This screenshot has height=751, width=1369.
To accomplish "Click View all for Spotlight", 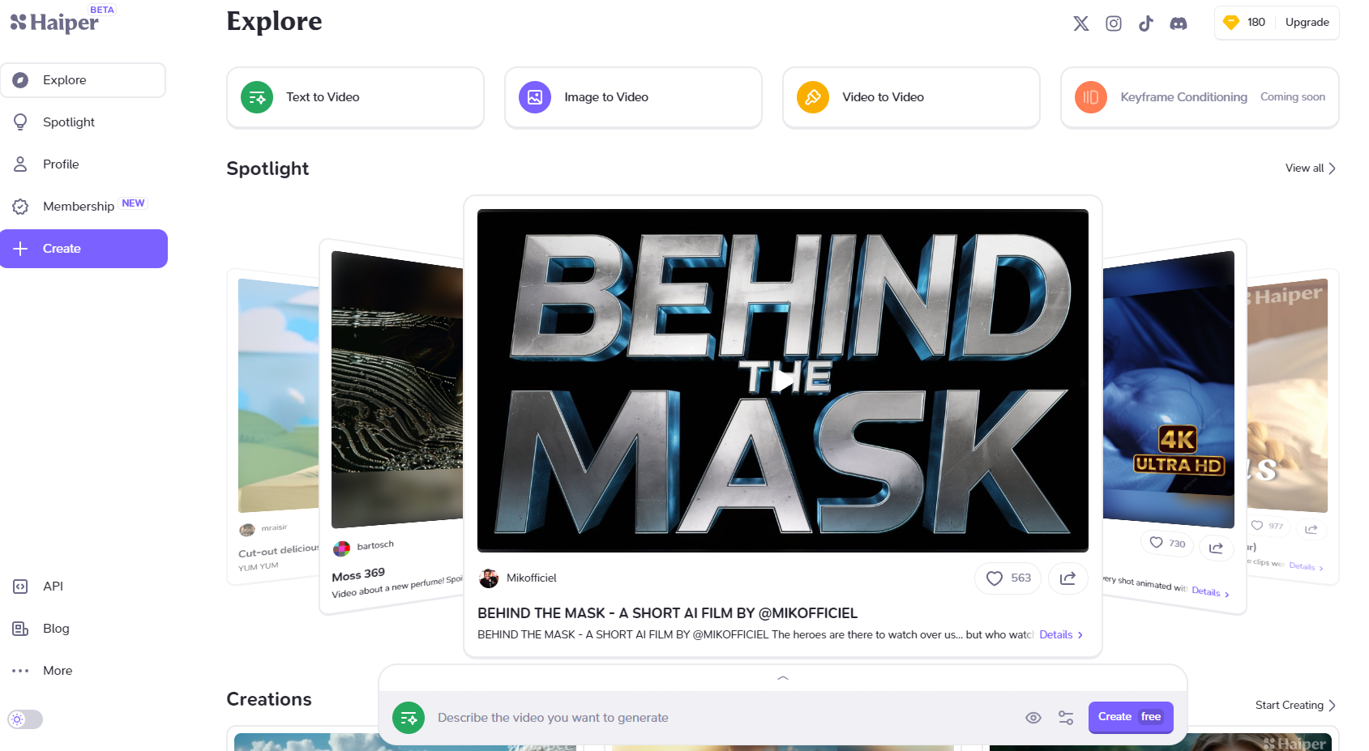I will 1311,169.
